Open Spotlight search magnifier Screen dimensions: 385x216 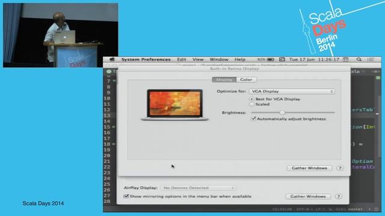click(359, 59)
